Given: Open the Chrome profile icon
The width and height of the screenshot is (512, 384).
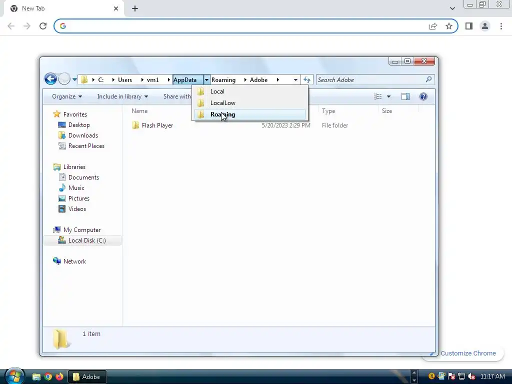Looking at the screenshot, I should click(x=485, y=26).
